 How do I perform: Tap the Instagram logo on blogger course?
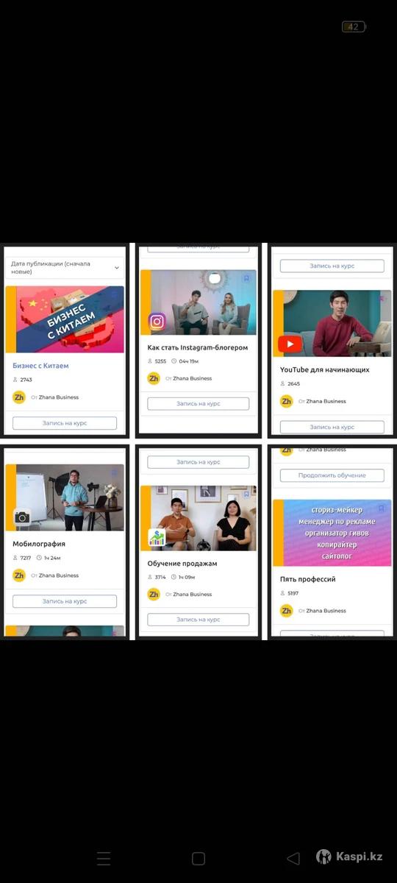click(x=157, y=322)
